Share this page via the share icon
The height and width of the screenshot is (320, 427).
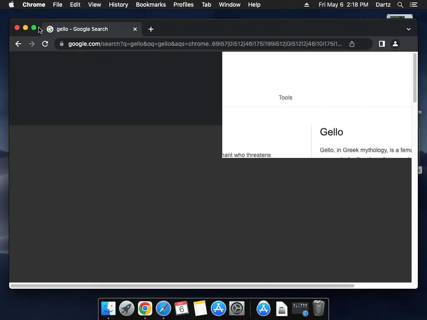(x=352, y=44)
